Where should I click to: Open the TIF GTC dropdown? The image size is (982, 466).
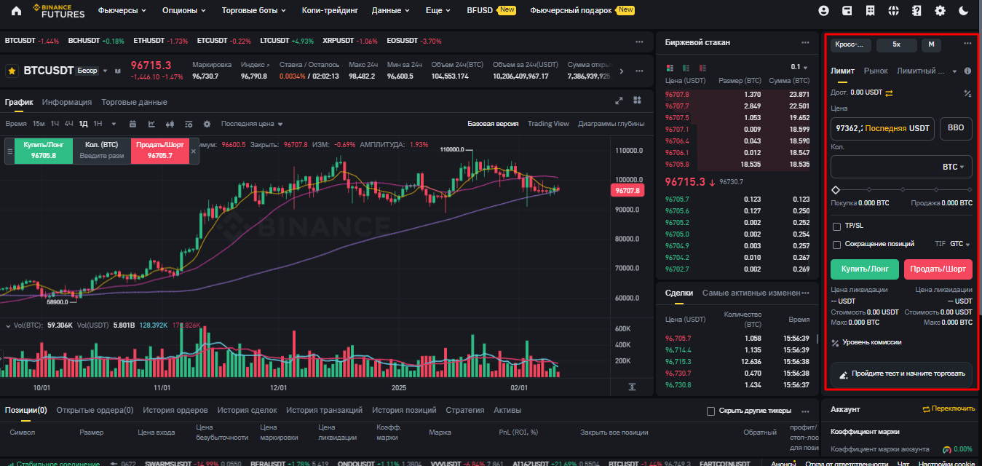(961, 244)
